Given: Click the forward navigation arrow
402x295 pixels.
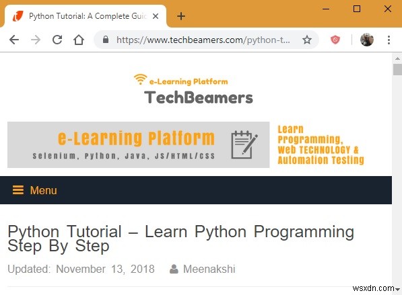Looking at the screenshot, I should click(36, 40).
